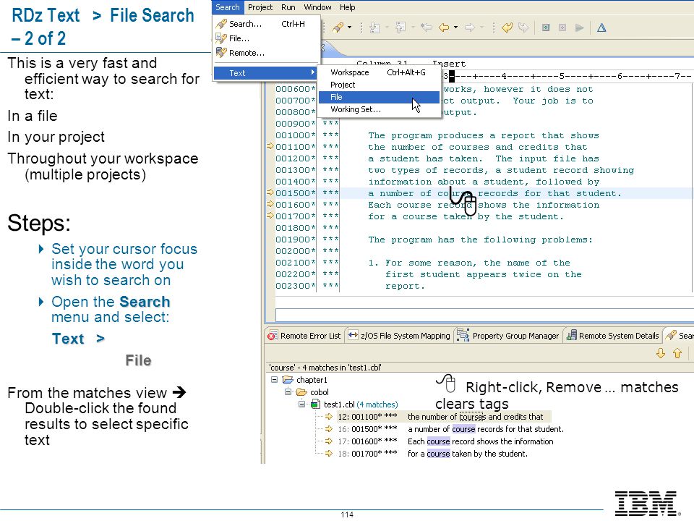Screen dimensions: 694x521
Task: Choose Project in Text submenu
Action: [379, 85]
